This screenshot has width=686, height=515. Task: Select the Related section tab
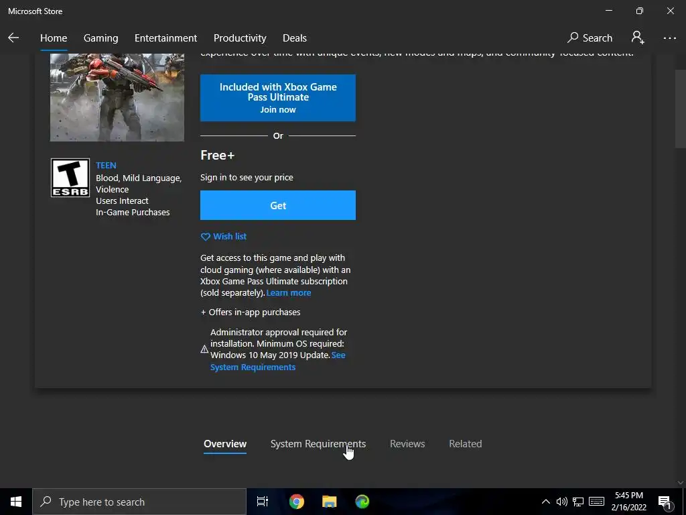[466, 444]
